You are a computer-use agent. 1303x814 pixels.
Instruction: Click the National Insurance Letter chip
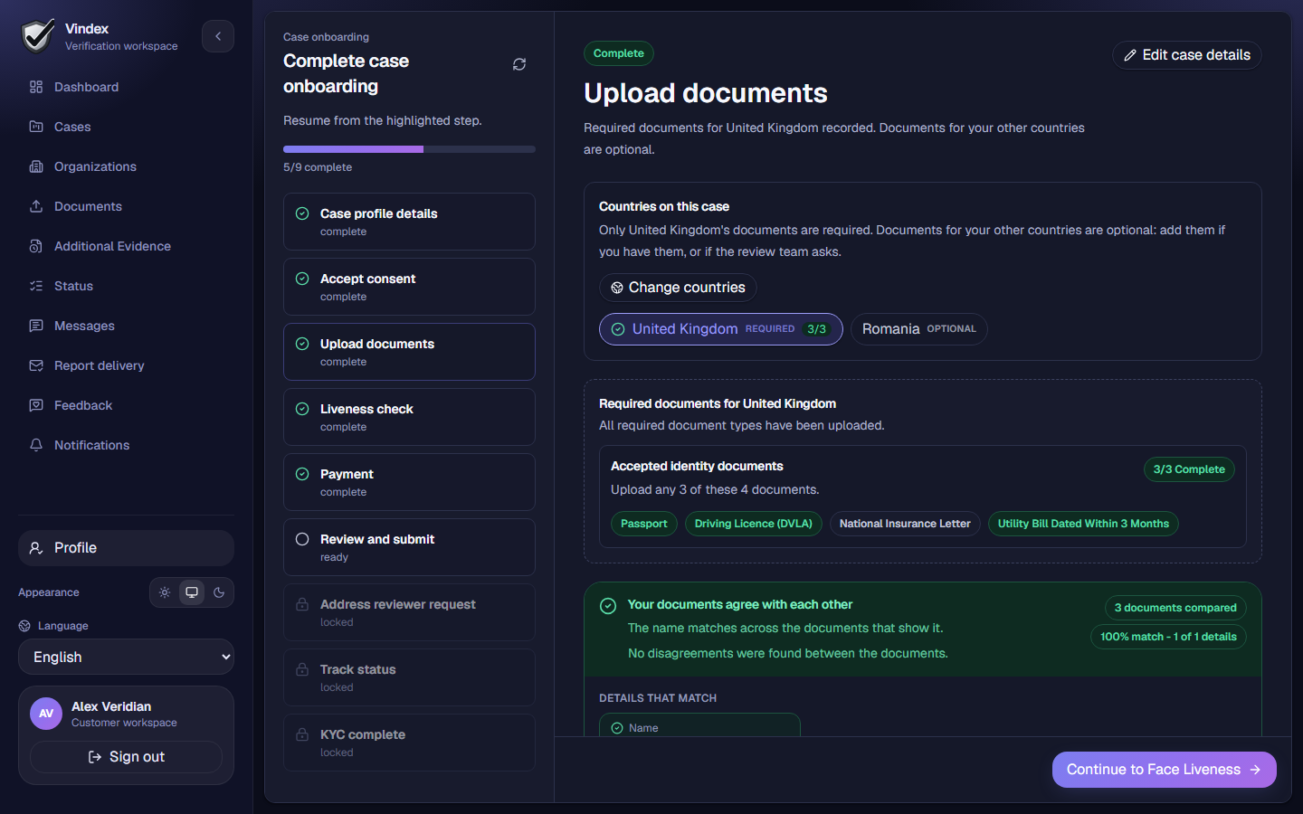click(x=905, y=524)
